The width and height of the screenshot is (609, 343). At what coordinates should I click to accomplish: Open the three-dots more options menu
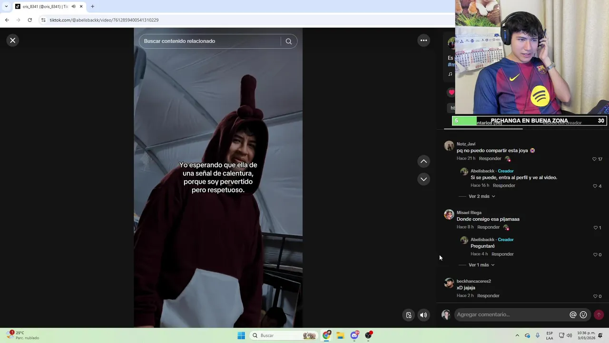(x=423, y=40)
